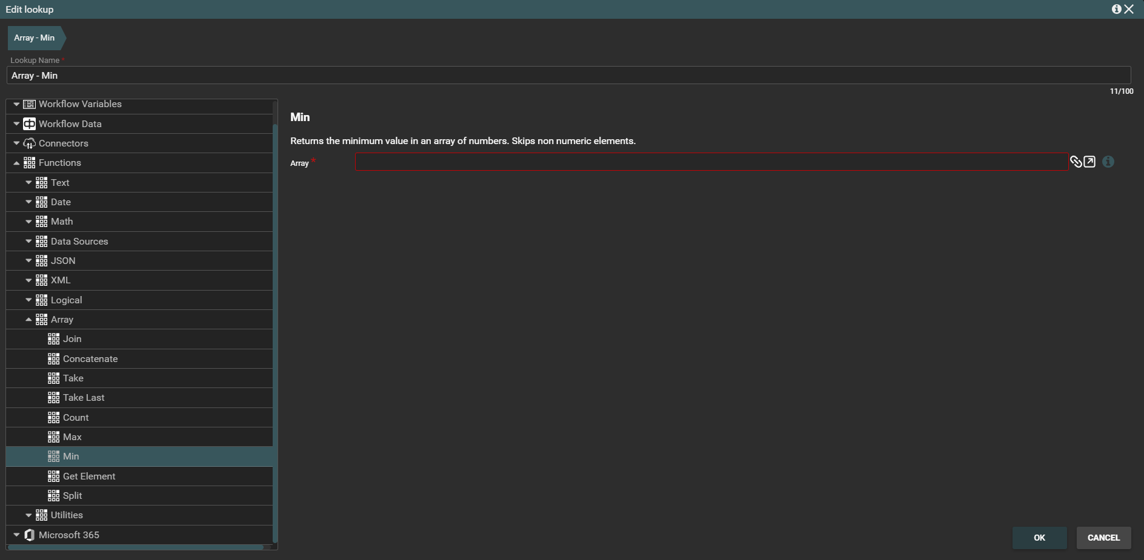Click the horizontal scrollbar under the tree
The width and height of the screenshot is (1144, 560).
coord(136,547)
